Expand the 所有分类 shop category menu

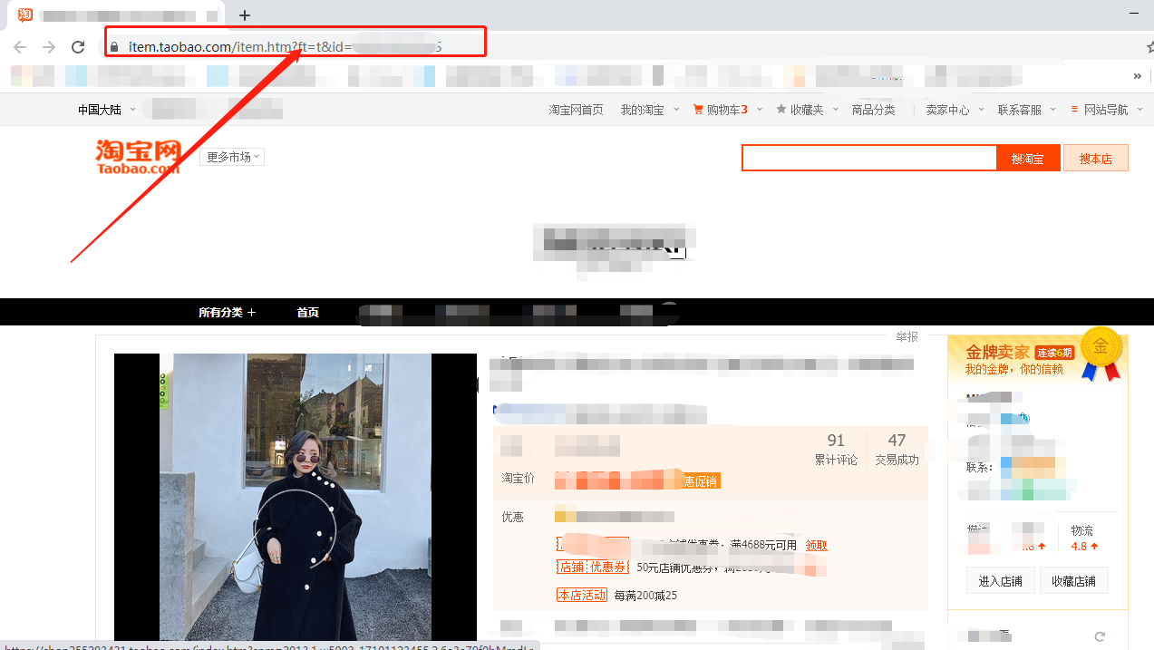pos(227,312)
